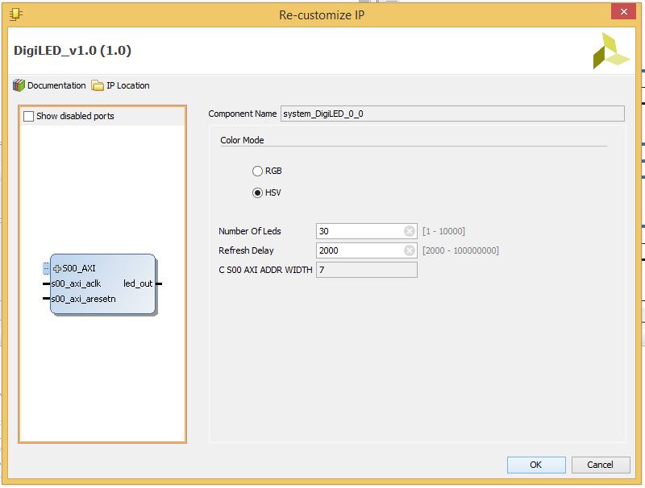Open the Documentation link

tap(56, 85)
